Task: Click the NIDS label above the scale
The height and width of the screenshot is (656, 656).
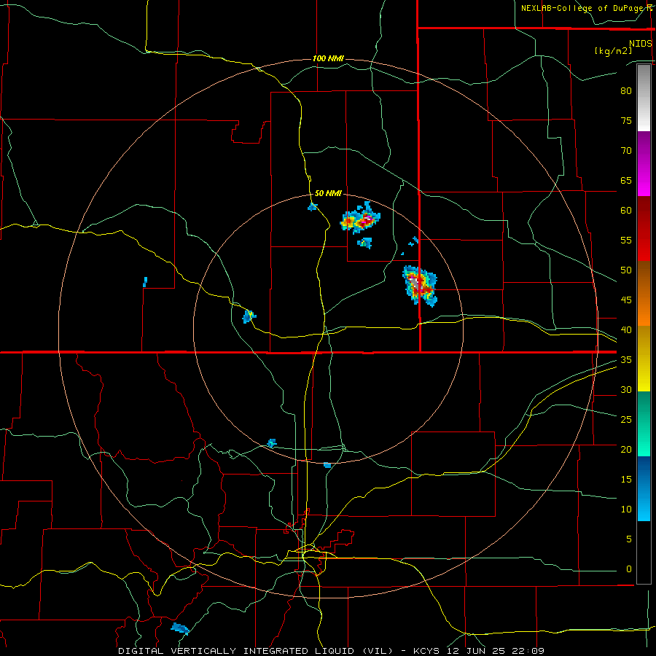Action: coord(641,44)
